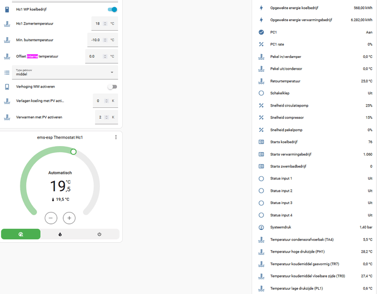This screenshot has width=377, height=294.
Task: Click the Hc1 Zomertemperatuur thermometer icon
Action: (7, 24)
